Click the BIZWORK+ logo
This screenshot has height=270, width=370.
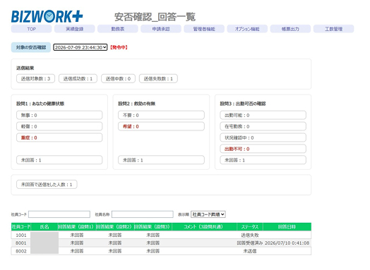[47, 16]
